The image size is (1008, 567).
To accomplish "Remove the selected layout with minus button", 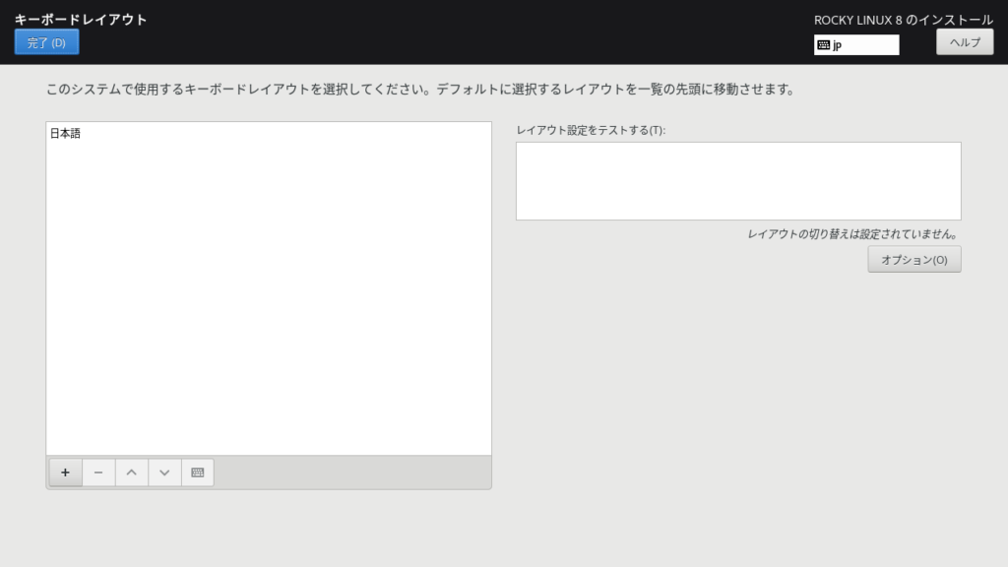I will point(98,472).
